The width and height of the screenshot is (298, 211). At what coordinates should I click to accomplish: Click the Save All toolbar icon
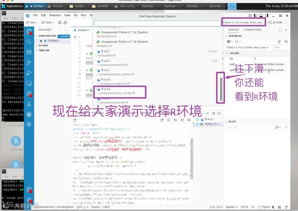coord(65,23)
